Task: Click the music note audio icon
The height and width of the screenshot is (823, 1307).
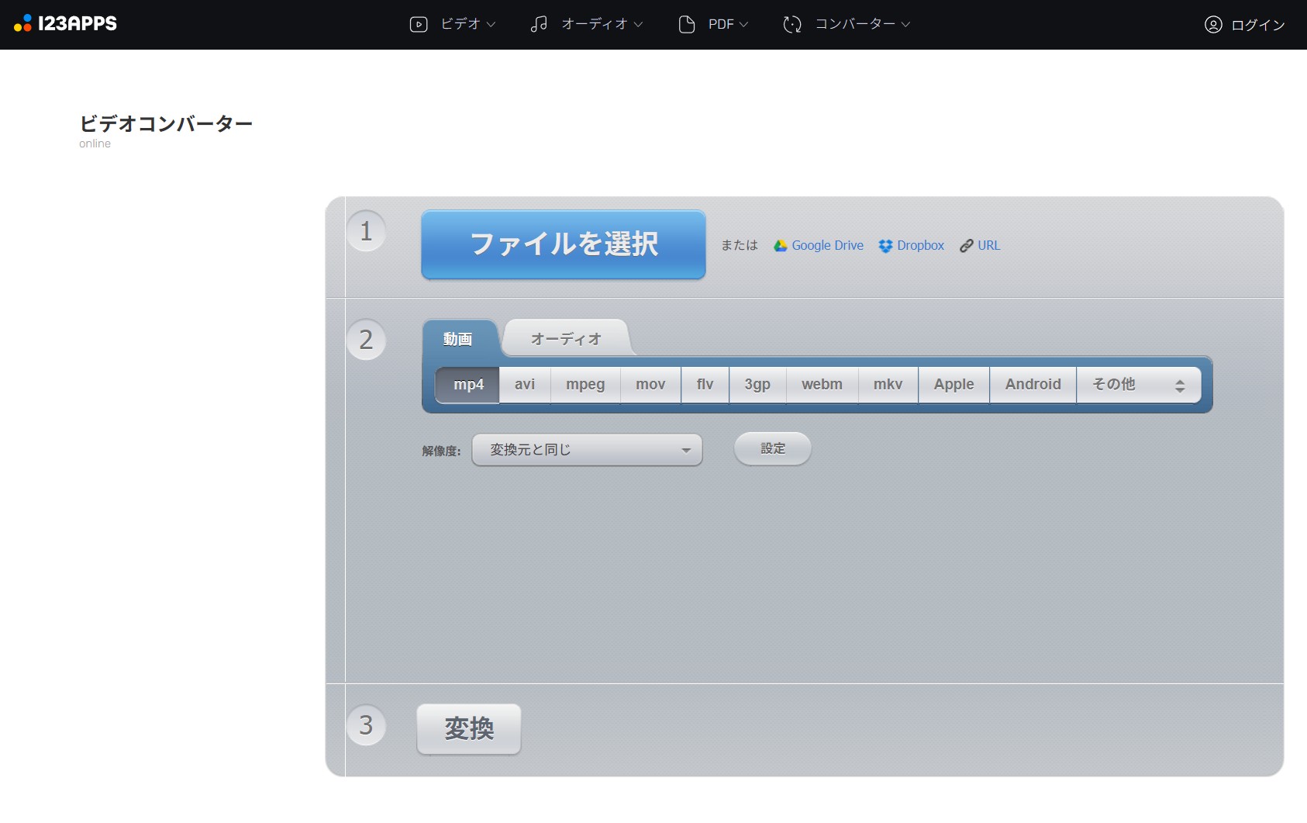Action: click(x=539, y=25)
